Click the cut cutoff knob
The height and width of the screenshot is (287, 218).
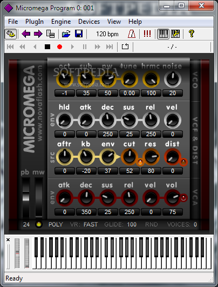(130, 157)
